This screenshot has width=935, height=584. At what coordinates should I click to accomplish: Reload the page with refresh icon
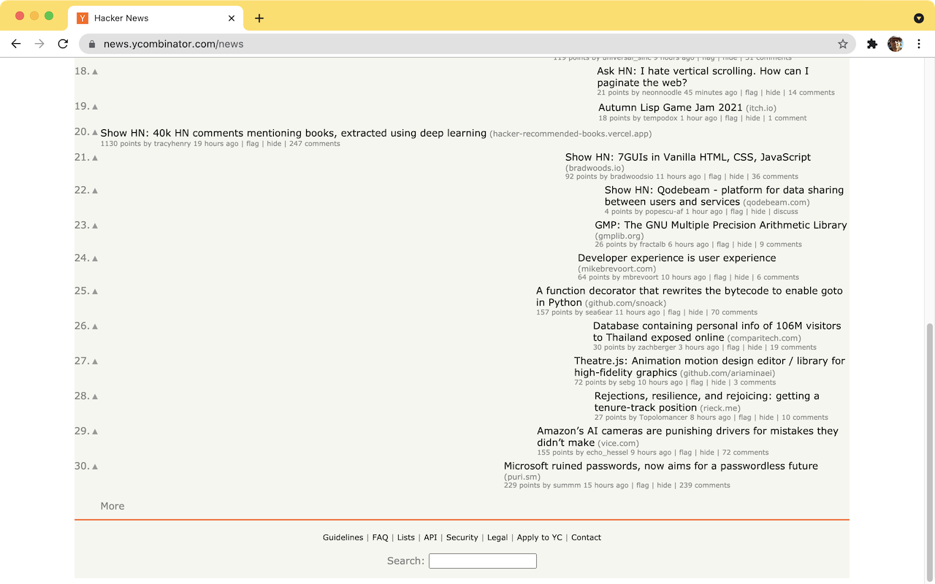point(63,44)
